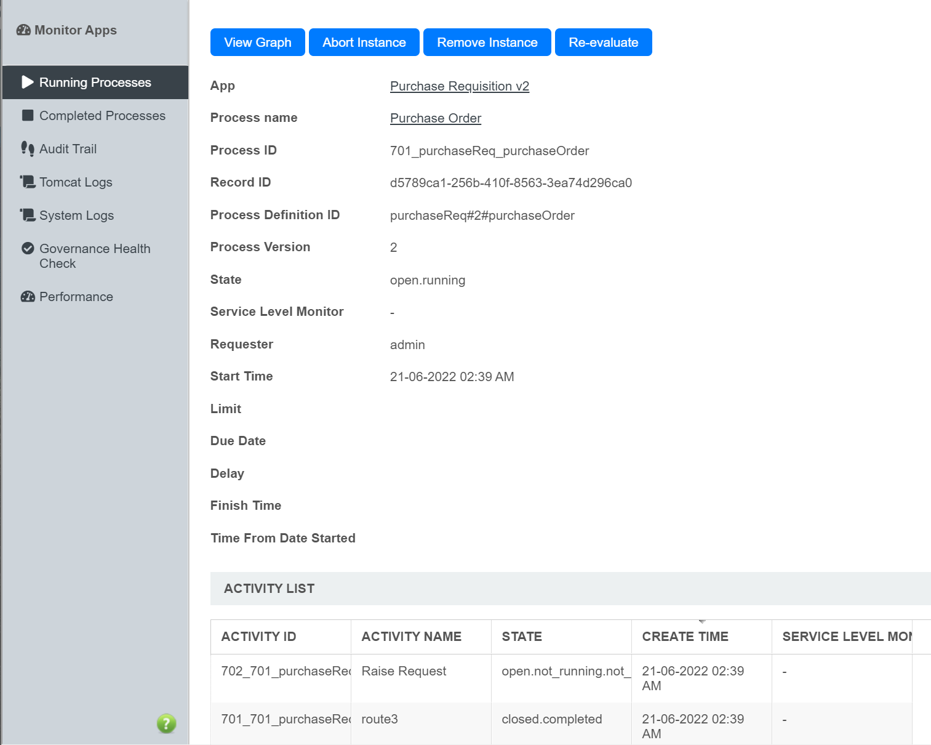The image size is (931, 745).
Task: Click the Governance Health Check checkmark icon
Action: tap(28, 249)
